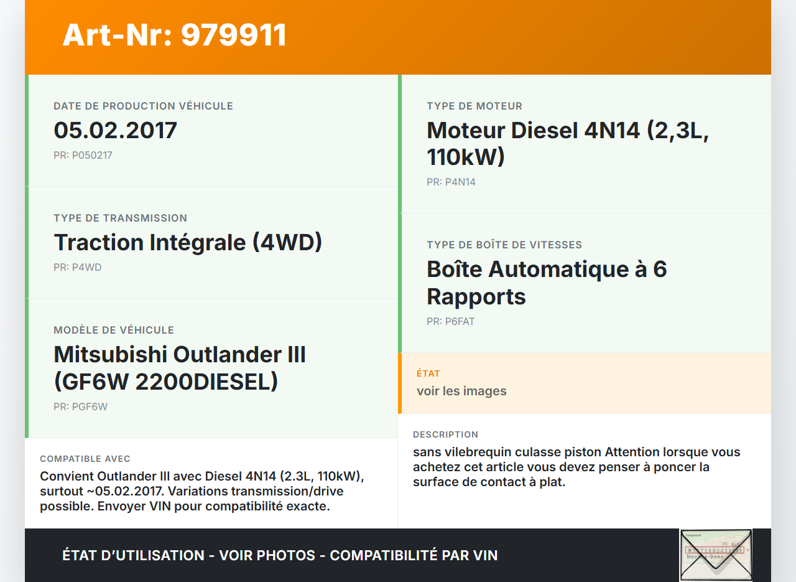
Task: Select the PR: P4WD code text
Action: 78,267
